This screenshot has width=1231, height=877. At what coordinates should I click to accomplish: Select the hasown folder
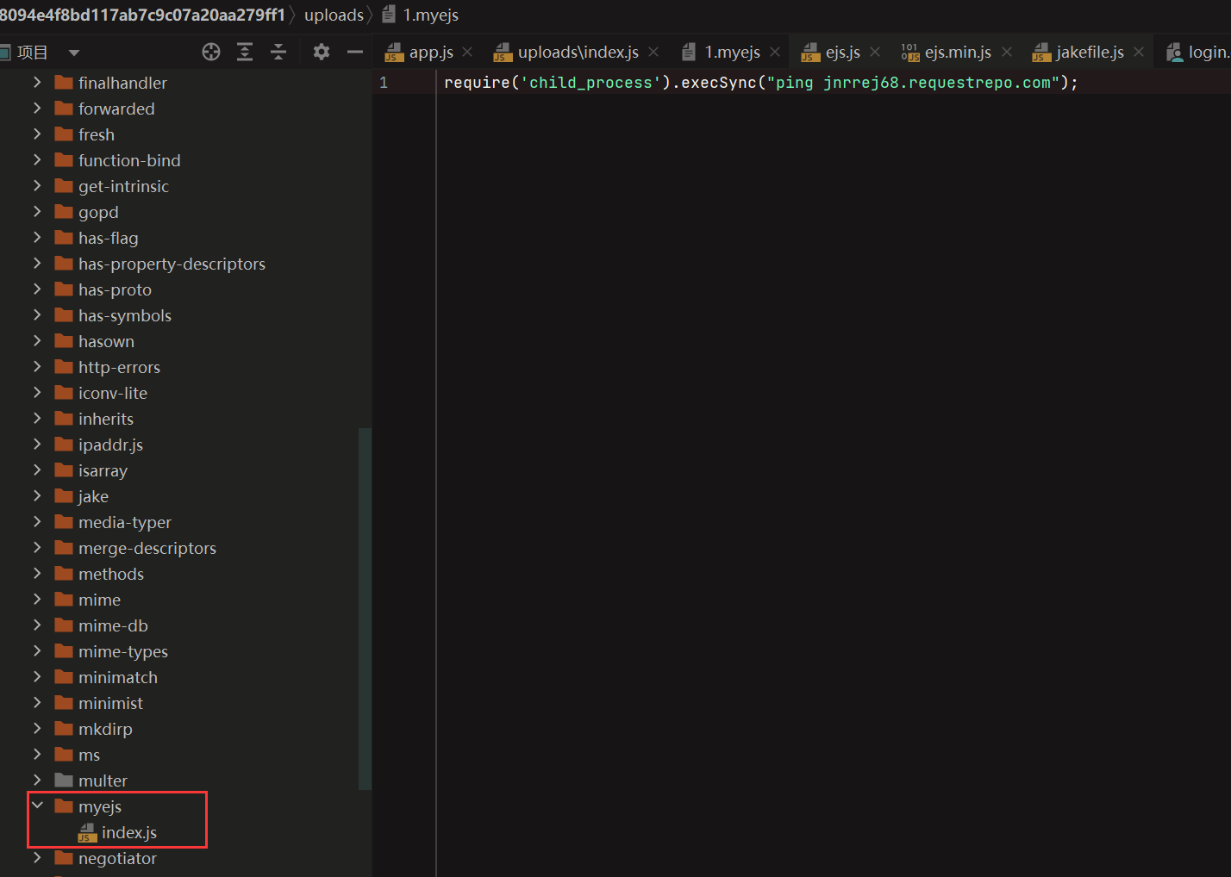pyautogui.click(x=106, y=341)
